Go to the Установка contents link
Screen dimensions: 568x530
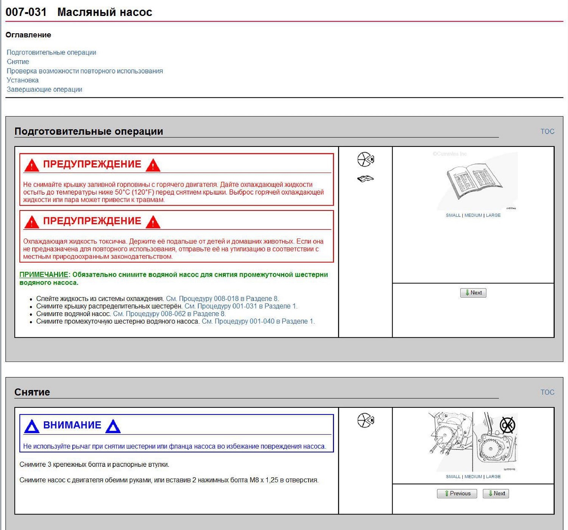tap(23, 80)
